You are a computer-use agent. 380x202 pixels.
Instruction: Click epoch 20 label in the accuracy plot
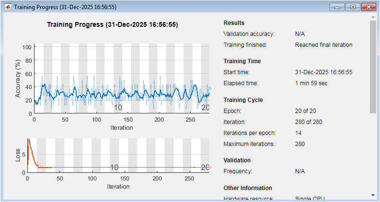[205, 108]
